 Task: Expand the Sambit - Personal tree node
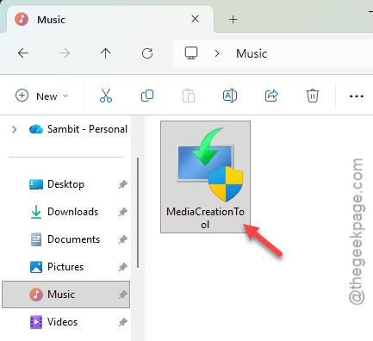coord(14,130)
